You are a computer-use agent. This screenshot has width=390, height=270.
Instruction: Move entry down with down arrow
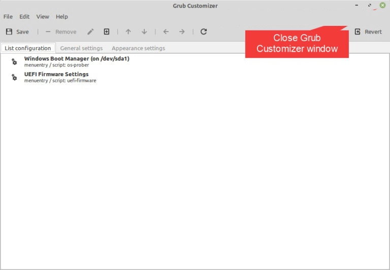pos(144,31)
